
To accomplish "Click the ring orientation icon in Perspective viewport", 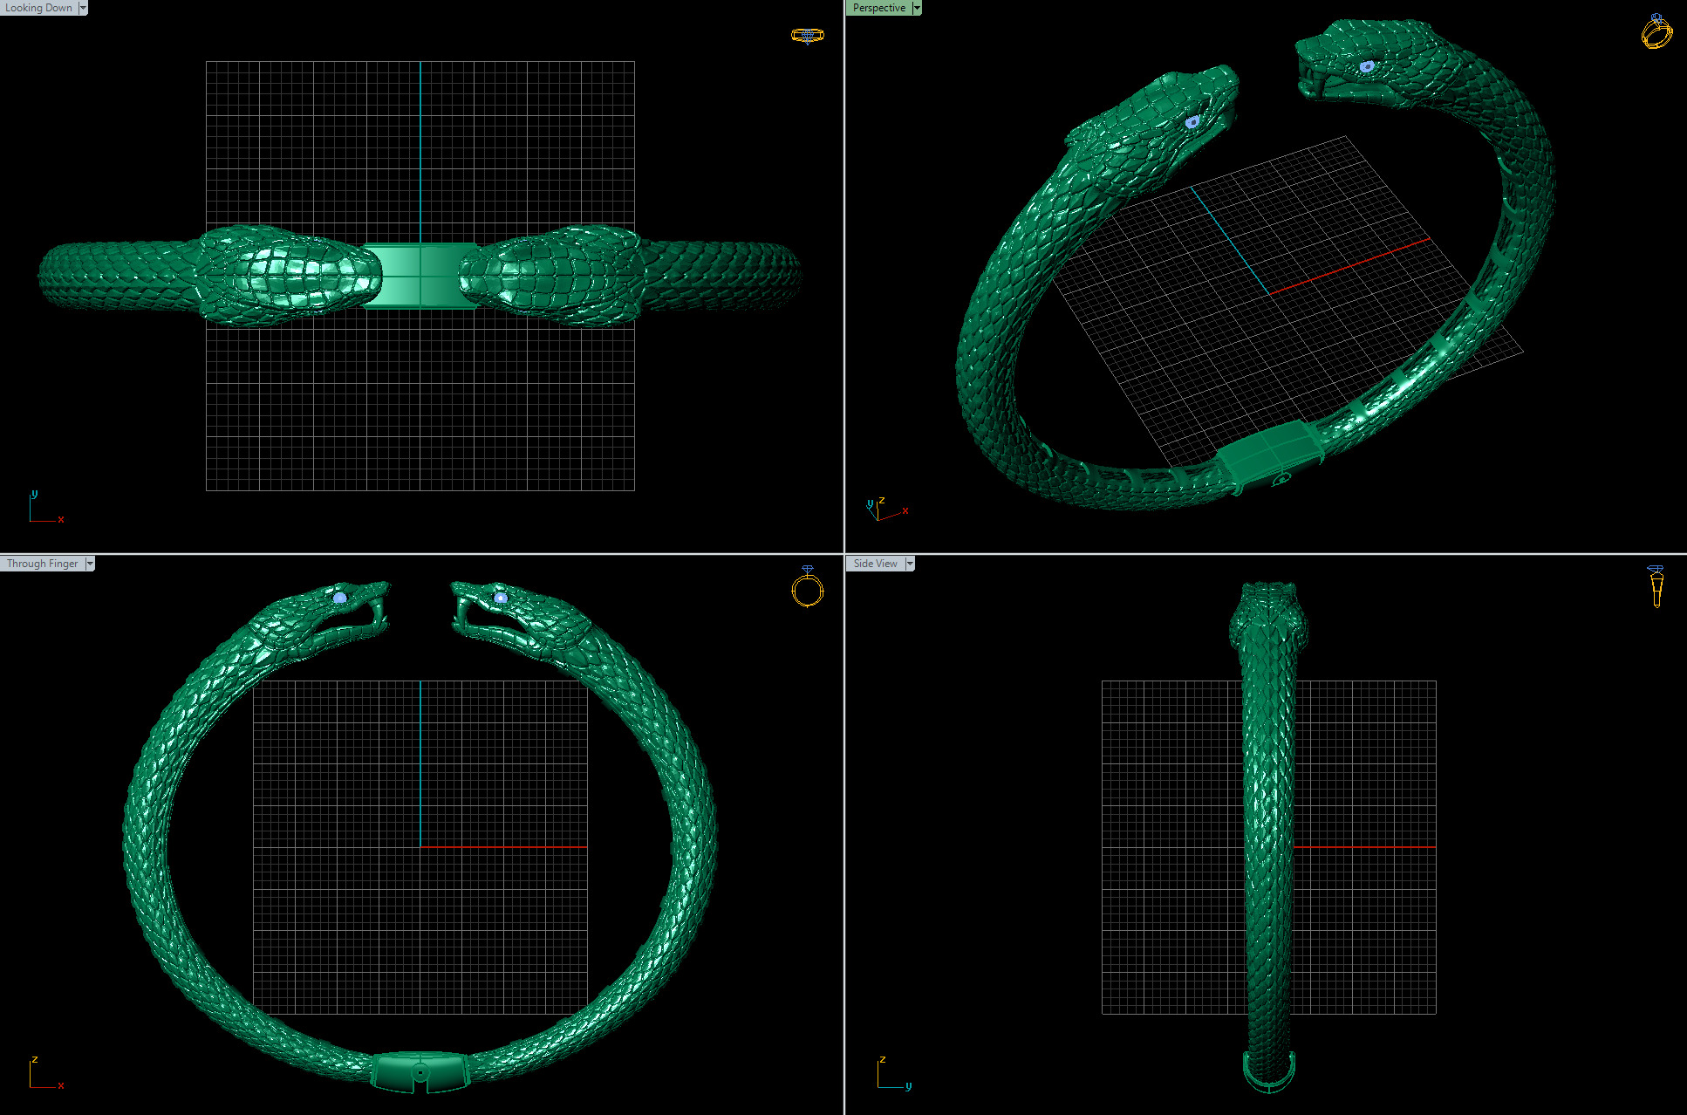I will (1656, 31).
